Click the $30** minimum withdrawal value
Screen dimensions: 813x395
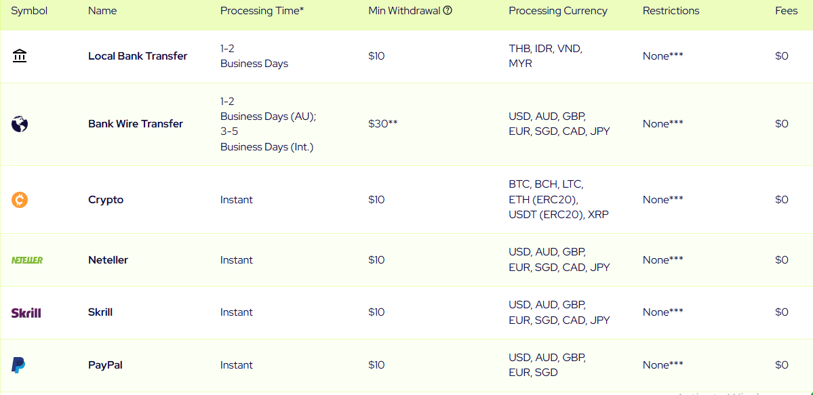tap(383, 124)
